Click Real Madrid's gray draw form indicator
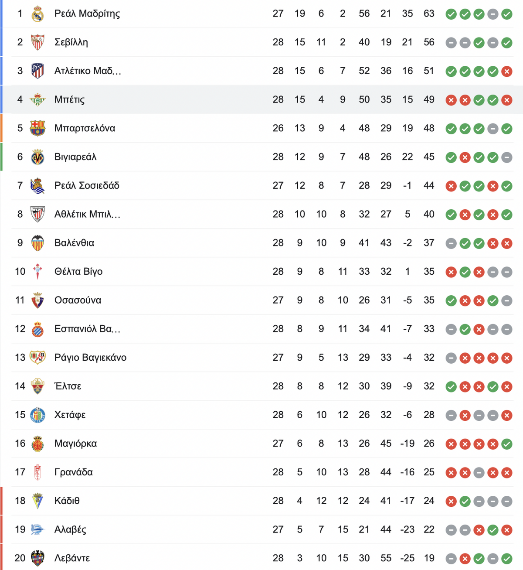Image resolution: width=523 pixels, height=570 pixels. point(492,14)
